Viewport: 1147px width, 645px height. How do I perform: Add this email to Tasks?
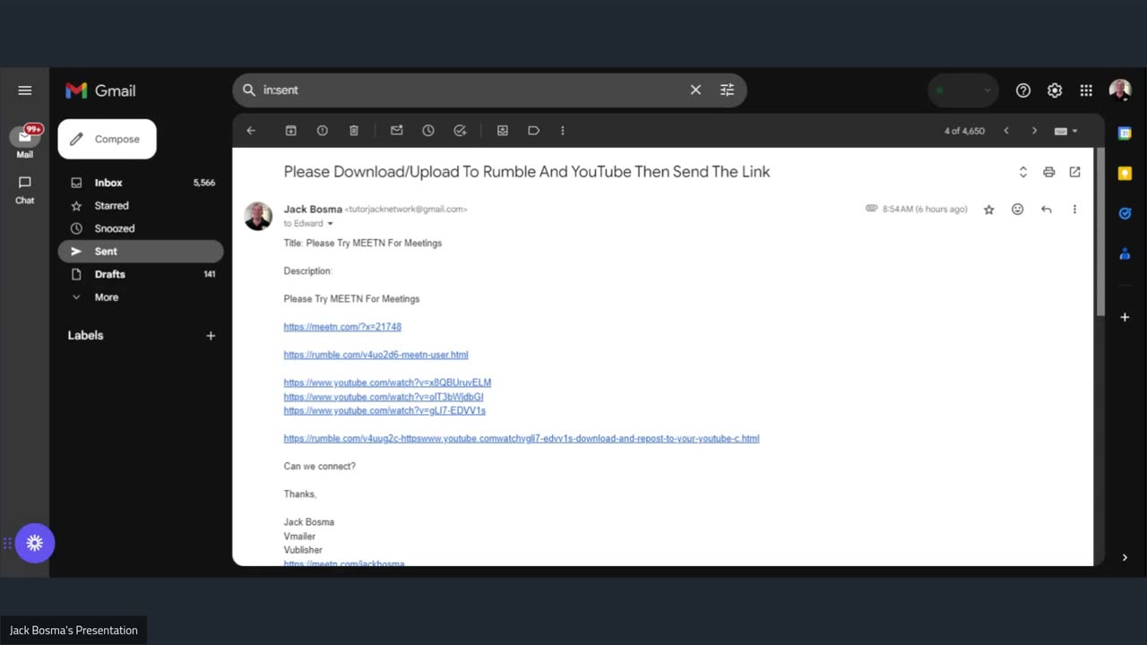[x=460, y=131]
